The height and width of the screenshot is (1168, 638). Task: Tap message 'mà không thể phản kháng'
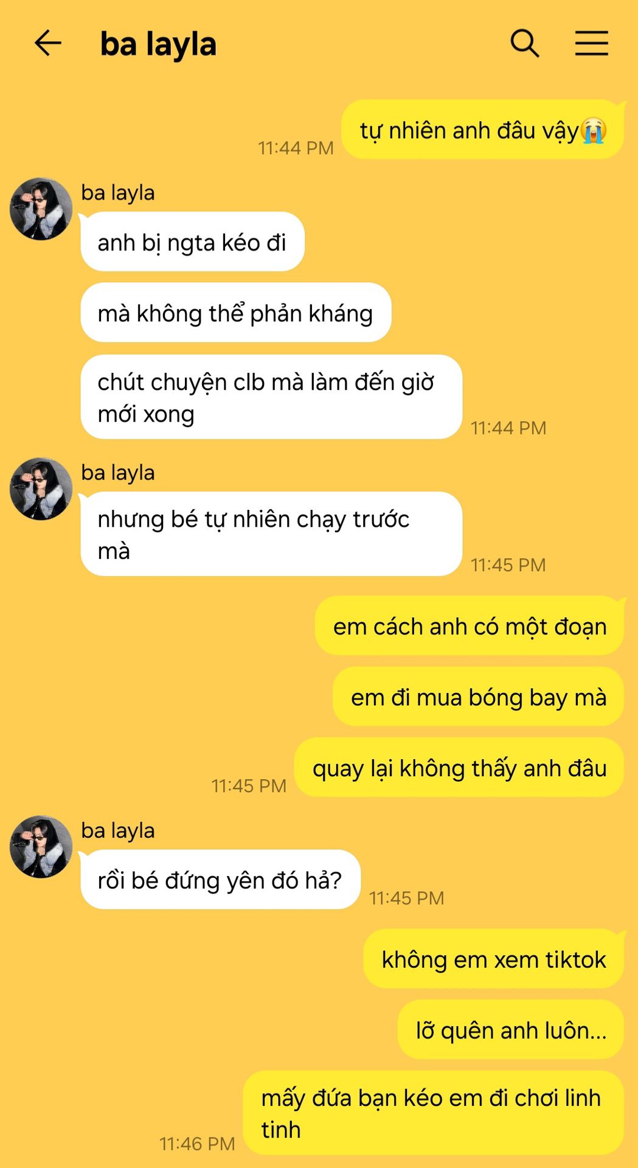tap(235, 313)
